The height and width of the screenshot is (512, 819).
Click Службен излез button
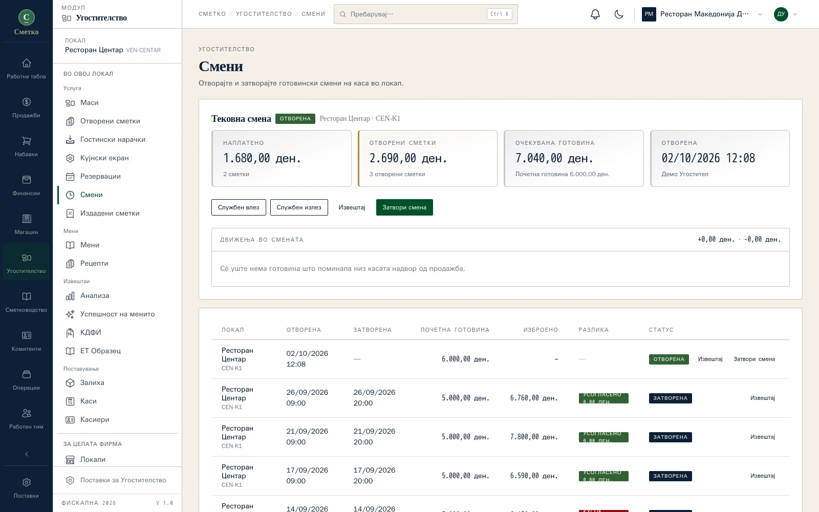click(x=299, y=207)
